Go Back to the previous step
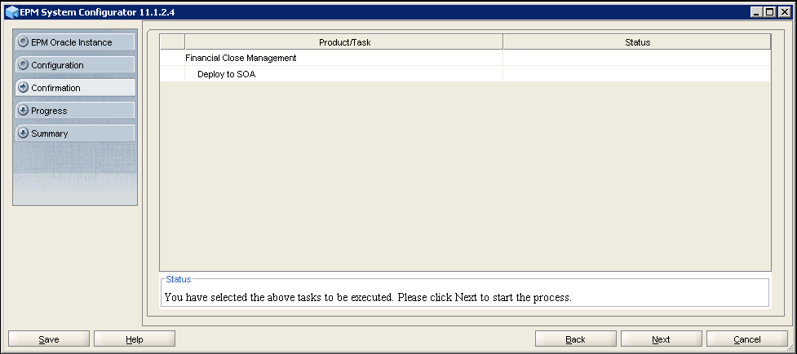 point(575,339)
